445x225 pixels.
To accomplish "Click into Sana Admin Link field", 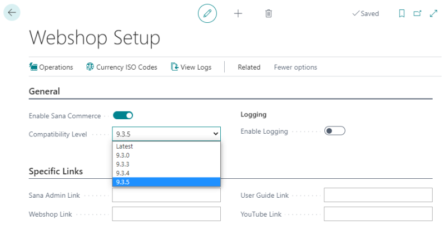I will pos(166,195).
